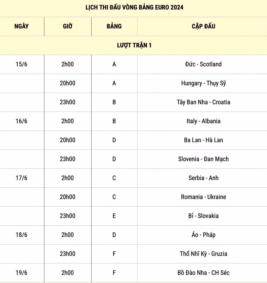Select the GIỜ column header

point(68,26)
